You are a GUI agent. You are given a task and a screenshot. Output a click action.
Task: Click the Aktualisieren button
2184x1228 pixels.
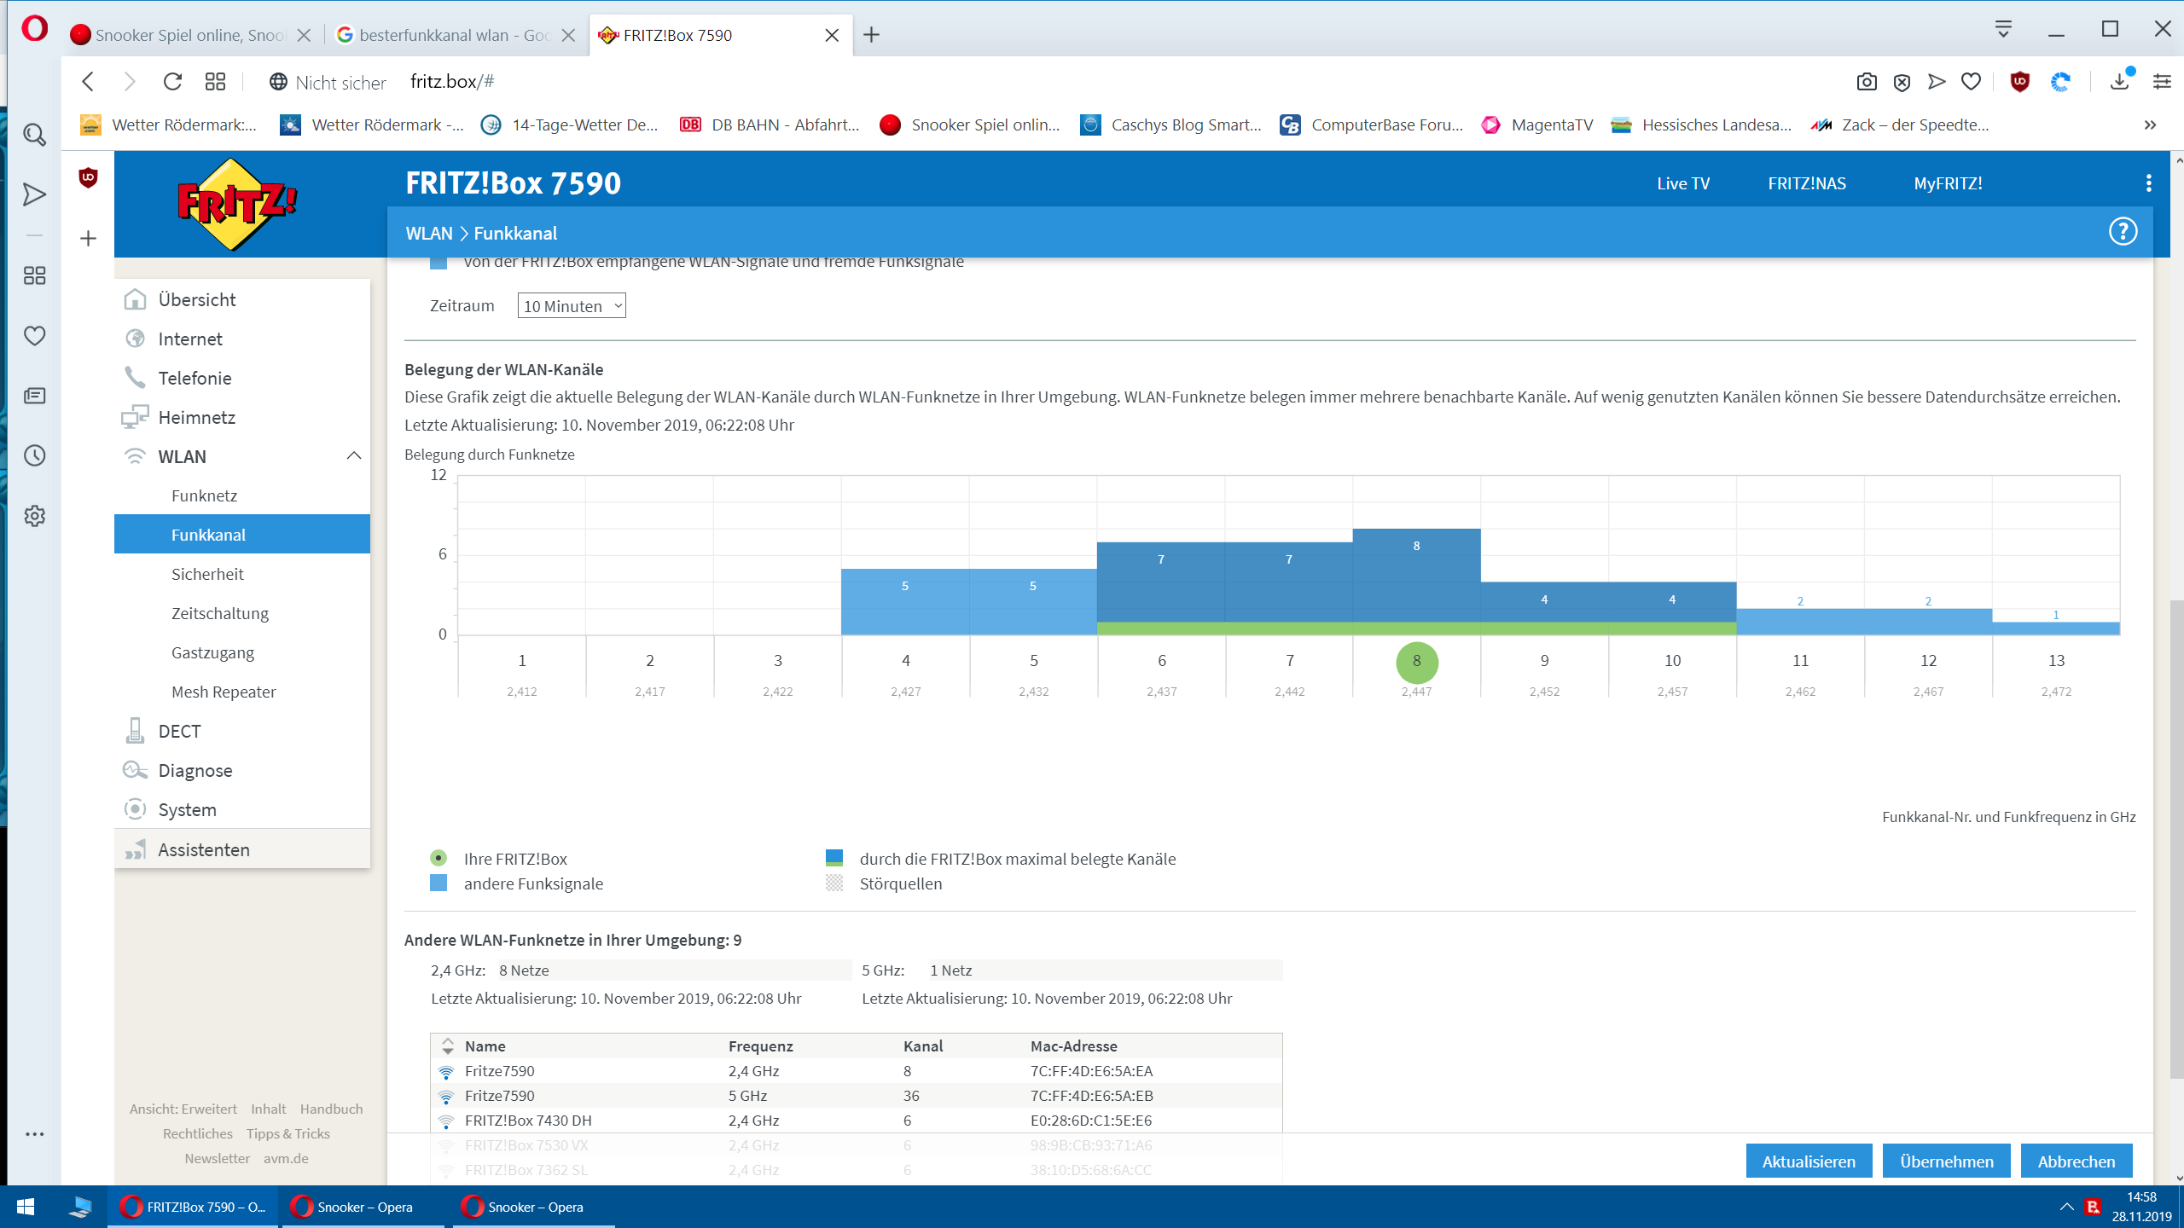1809,1161
